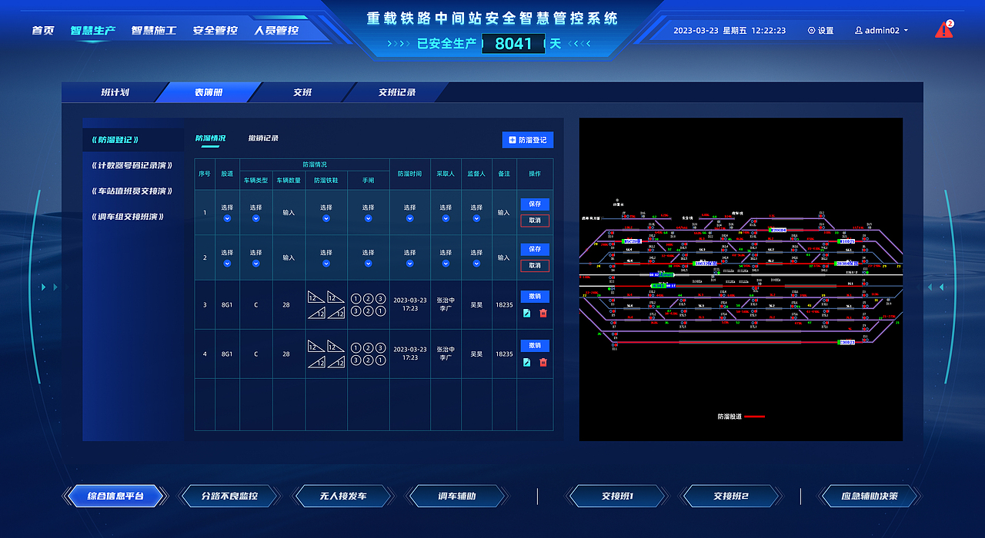Click 备注 输入 field in row 2
The height and width of the screenshot is (538, 985).
504,257
